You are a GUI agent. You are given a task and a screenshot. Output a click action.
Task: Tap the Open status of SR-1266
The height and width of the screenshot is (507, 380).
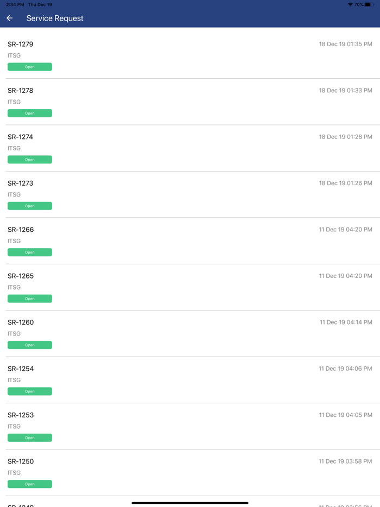point(30,252)
